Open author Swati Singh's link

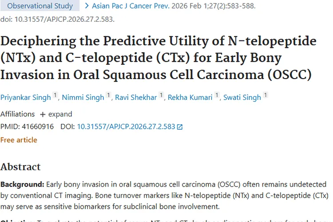pyautogui.click(x=242, y=97)
